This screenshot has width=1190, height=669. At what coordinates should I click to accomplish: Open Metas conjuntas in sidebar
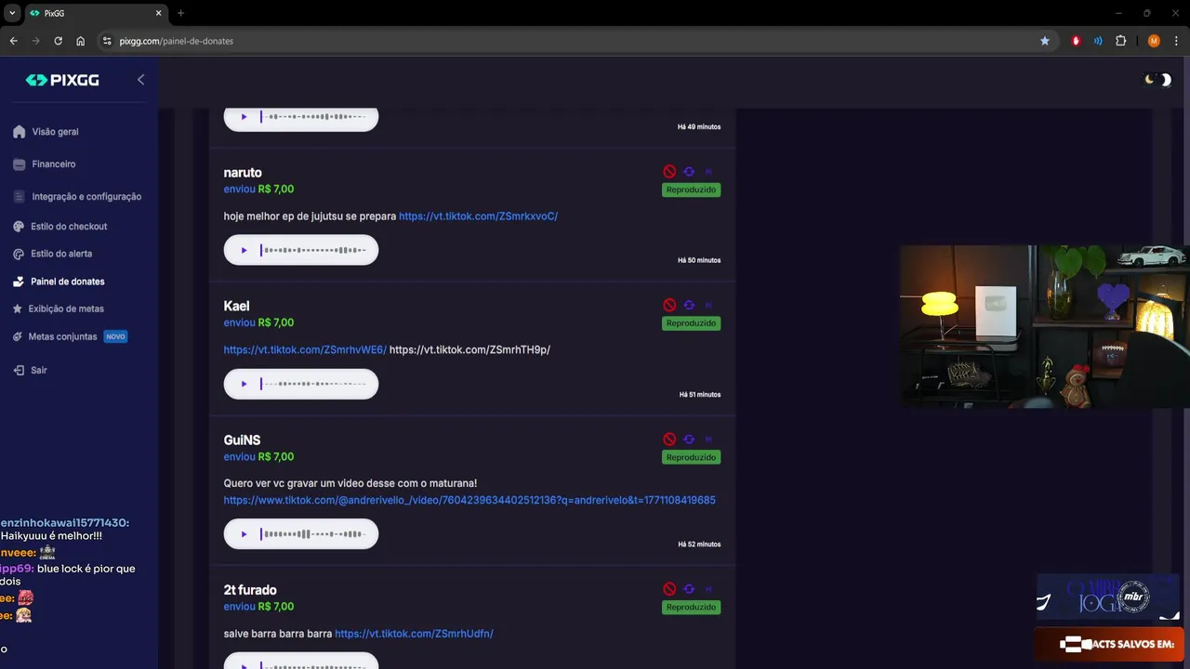point(70,336)
